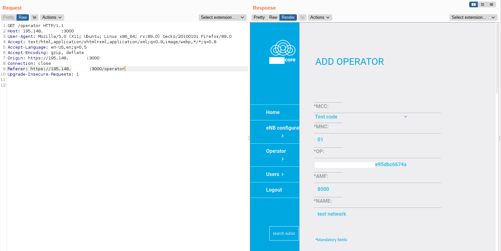Click the 'GET /operator HTTP/1.1' request line
The image size is (501, 251).
pyautogui.click(x=36, y=26)
